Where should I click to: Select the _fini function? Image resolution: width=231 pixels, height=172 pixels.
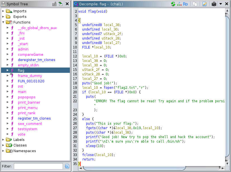[21, 33]
